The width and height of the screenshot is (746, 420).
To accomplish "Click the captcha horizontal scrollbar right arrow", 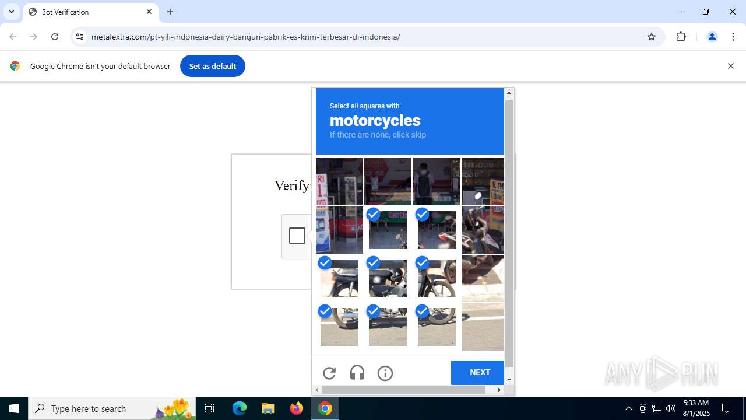I will tap(499, 390).
